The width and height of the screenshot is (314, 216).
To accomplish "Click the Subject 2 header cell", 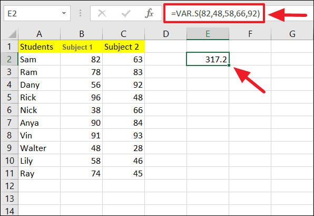I will [x=123, y=46].
